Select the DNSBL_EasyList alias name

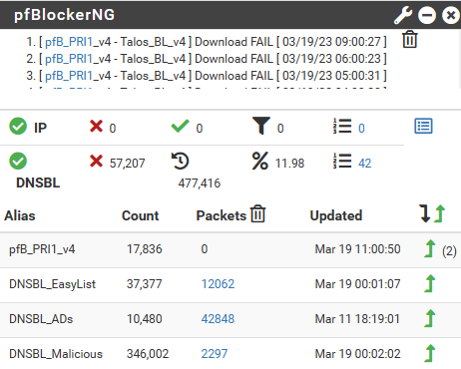click(52, 284)
